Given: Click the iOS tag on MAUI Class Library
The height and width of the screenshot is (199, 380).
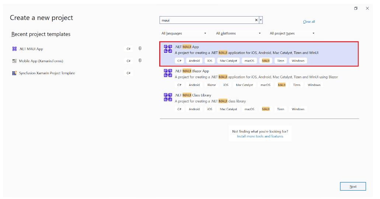Looking at the screenshot, I should [x=210, y=109].
